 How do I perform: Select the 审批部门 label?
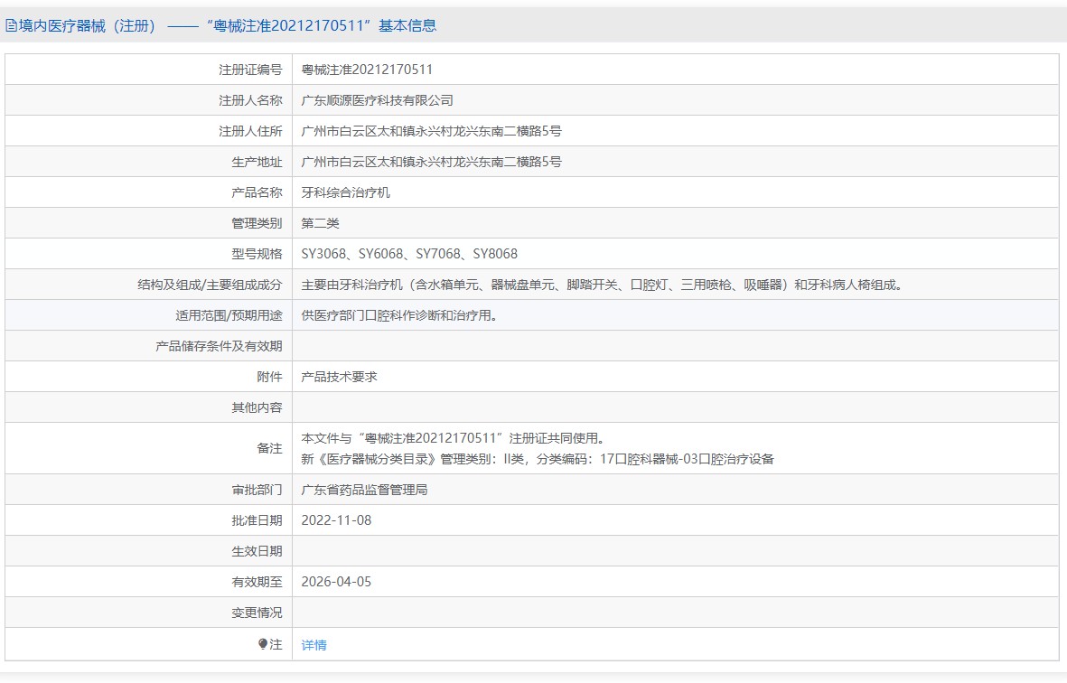pyautogui.click(x=257, y=490)
